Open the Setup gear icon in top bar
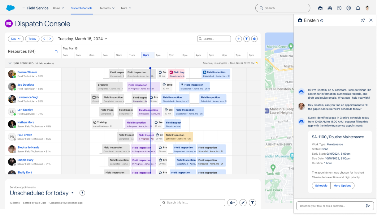The image size is (377, 215). coord(349,8)
